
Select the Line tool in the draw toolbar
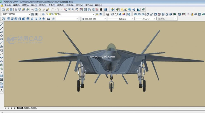(x=1, y=25)
